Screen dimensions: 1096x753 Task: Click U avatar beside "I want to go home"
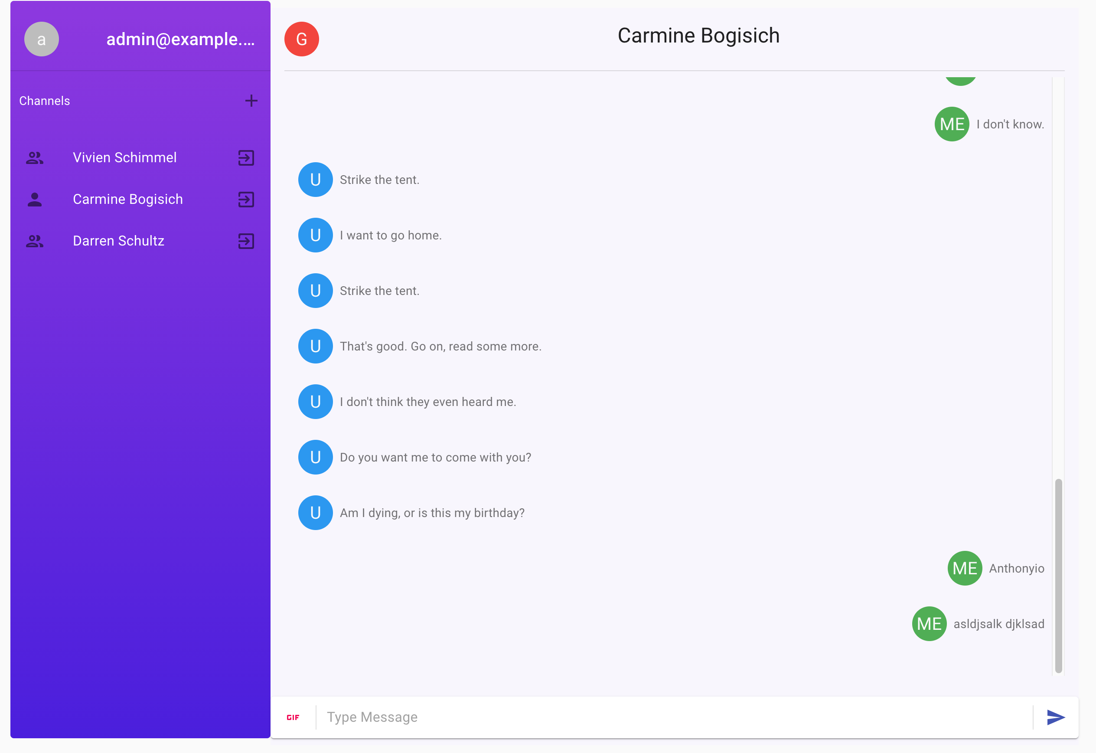316,235
